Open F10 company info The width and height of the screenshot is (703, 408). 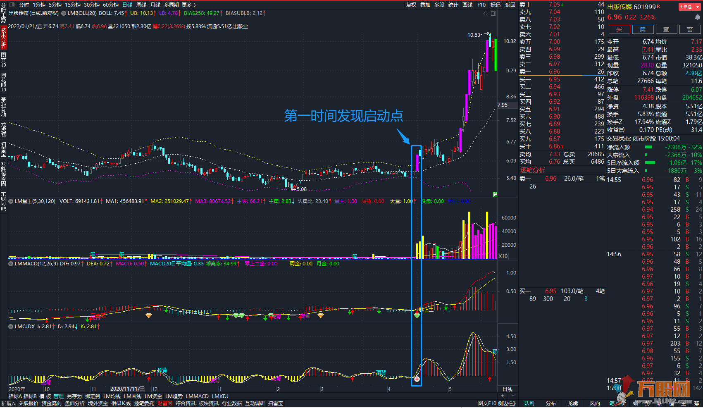481,5
